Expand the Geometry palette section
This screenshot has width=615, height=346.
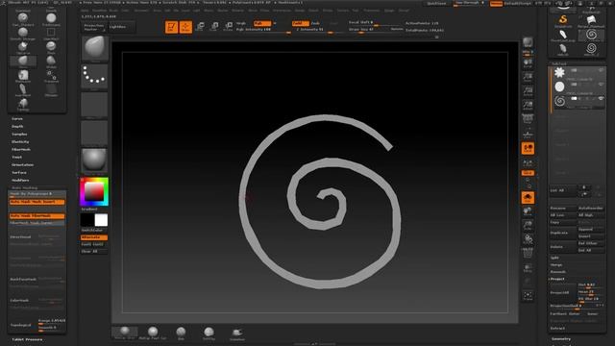(x=561, y=339)
